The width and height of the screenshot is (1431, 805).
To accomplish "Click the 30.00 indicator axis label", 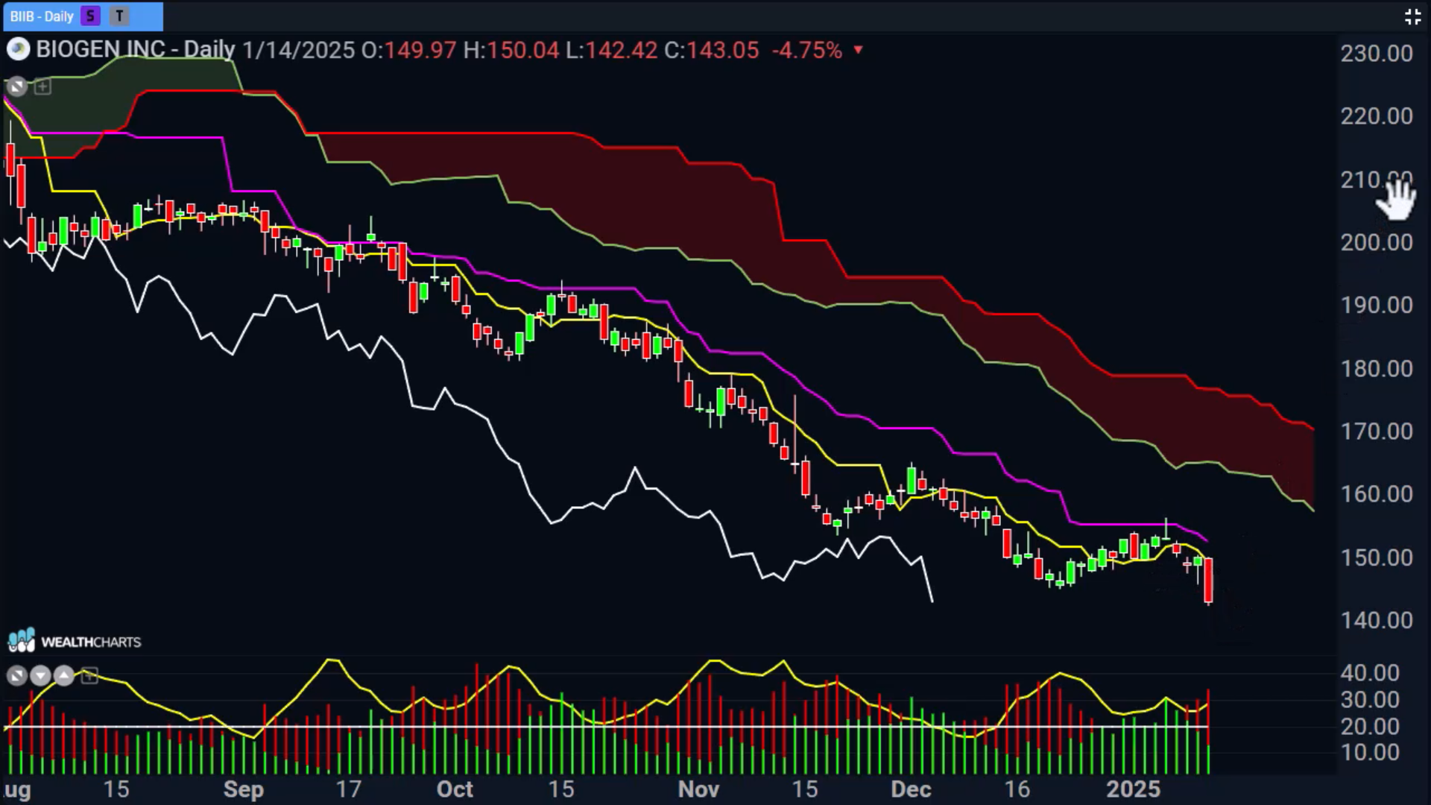I will click(1370, 700).
